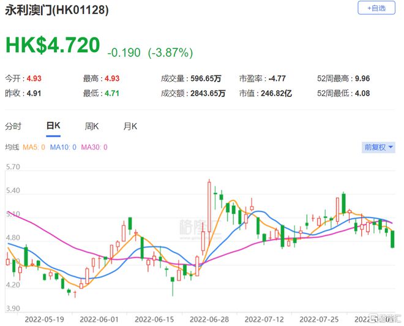Open the 前复权 adjustment dropdown

[378, 147]
